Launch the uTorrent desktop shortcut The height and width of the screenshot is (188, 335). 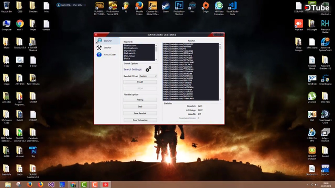(x=312, y=98)
